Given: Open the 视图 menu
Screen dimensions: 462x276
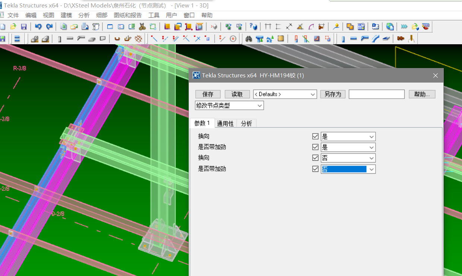Looking at the screenshot, I should pos(48,15).
